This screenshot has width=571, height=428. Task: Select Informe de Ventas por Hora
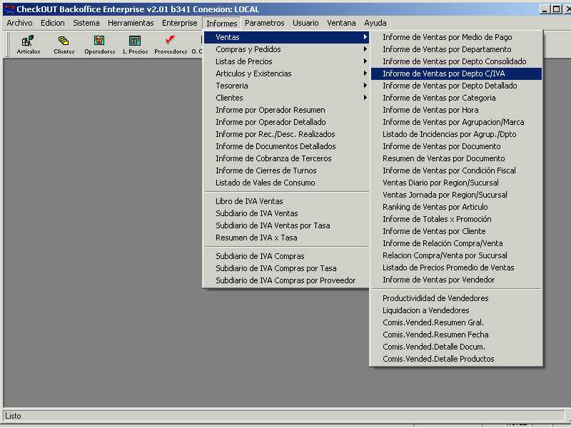pyautogui.click(x=456, y=110)
